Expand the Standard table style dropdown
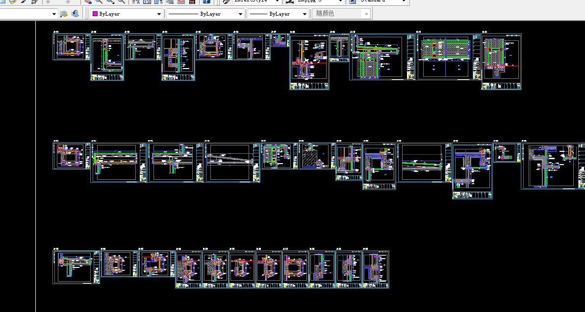Screen dimensions: 585x312 pos(404,1)
